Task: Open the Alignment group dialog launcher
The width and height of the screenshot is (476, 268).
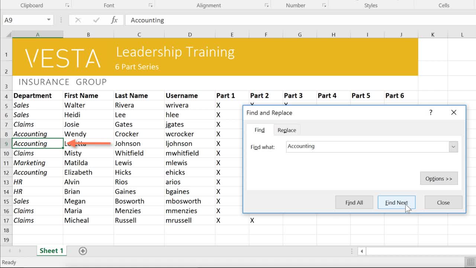Action: [267, 5]
